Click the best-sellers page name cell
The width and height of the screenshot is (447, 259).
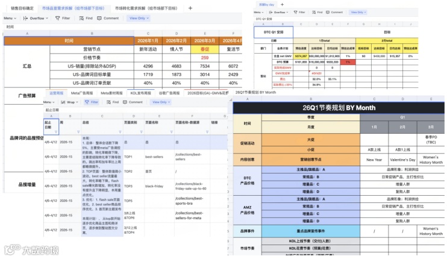(159, 157)
